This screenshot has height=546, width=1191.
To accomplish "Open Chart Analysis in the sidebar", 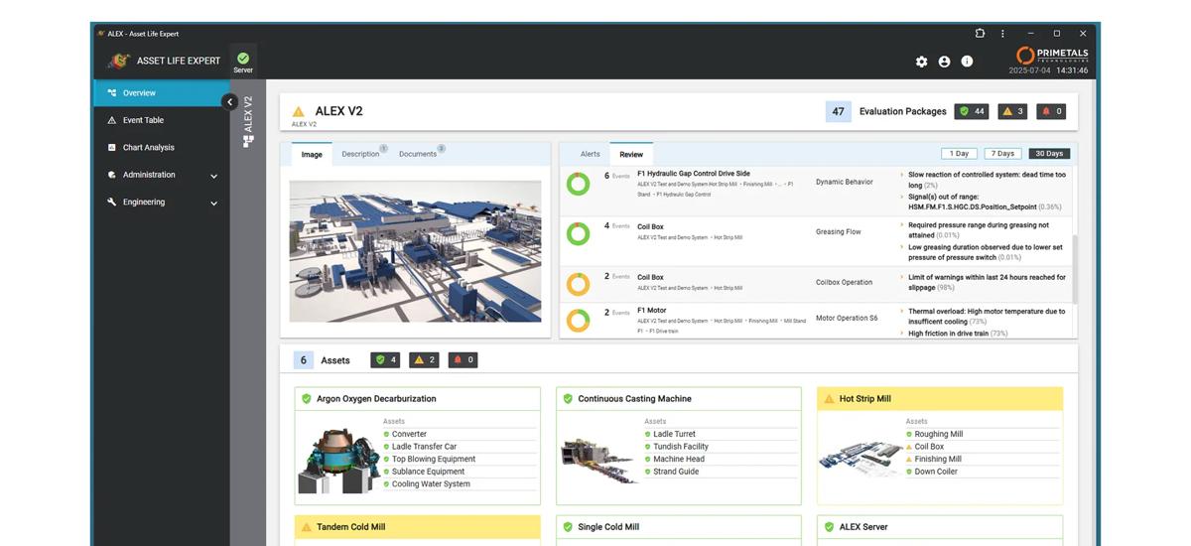I will [148, 148].
